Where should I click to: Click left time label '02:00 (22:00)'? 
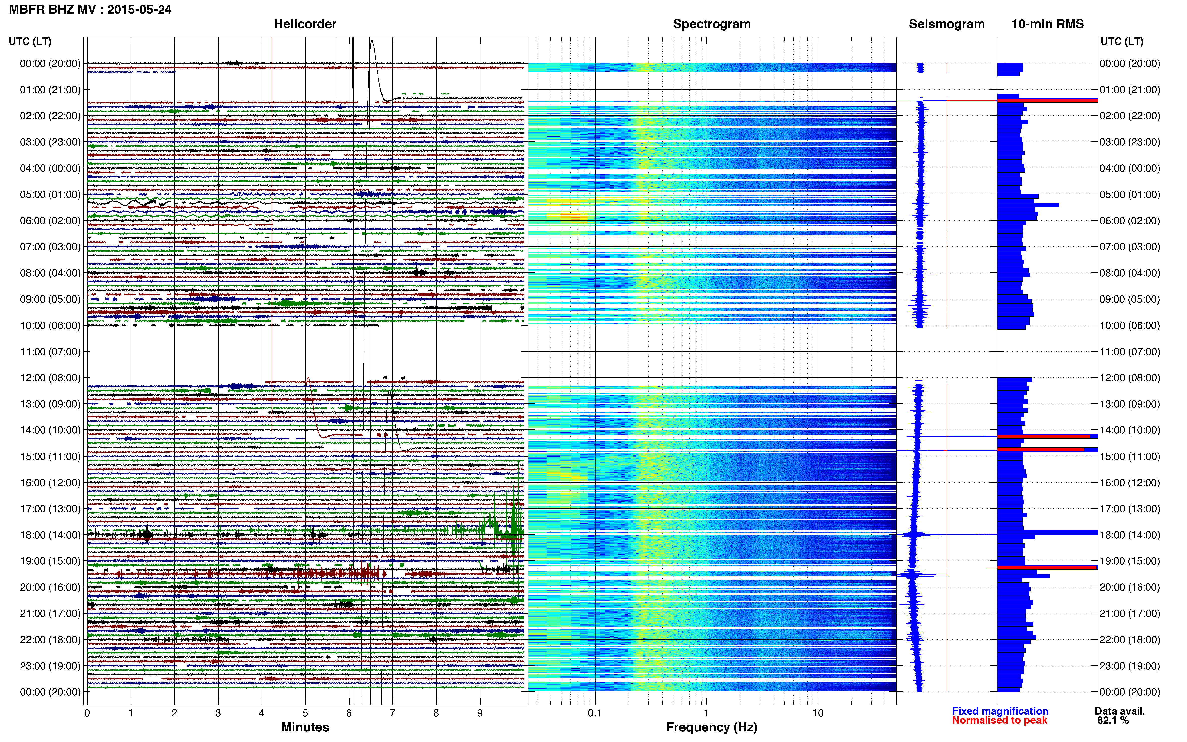pos(50,116)
